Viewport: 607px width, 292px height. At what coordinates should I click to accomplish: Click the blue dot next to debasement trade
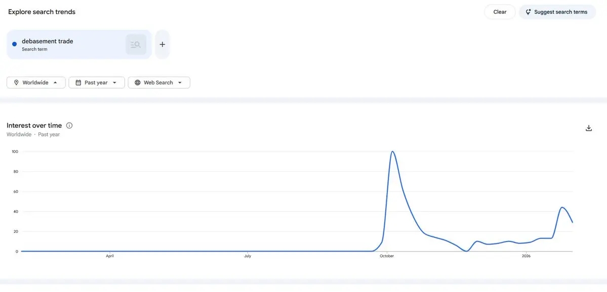tap(14, 44)
